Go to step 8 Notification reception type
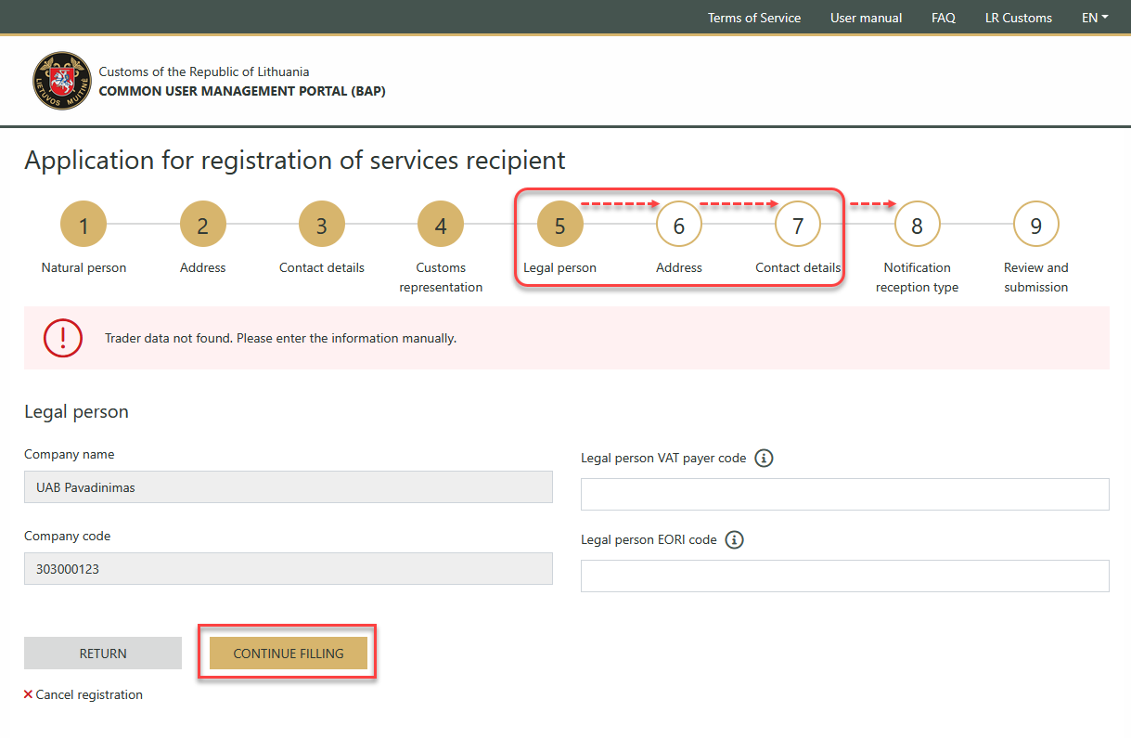The image size is (1131, 738). click(x=917, y=225)
